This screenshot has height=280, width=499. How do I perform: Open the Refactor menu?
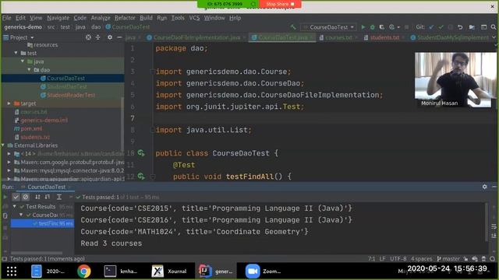click(125, 18)
